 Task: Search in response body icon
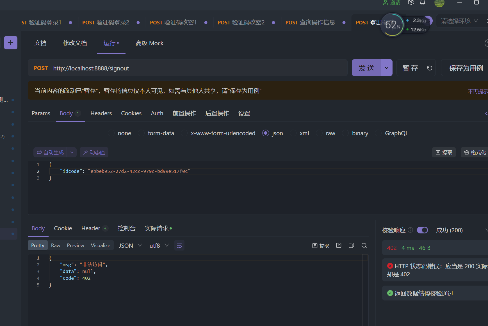tap(364, 245)
